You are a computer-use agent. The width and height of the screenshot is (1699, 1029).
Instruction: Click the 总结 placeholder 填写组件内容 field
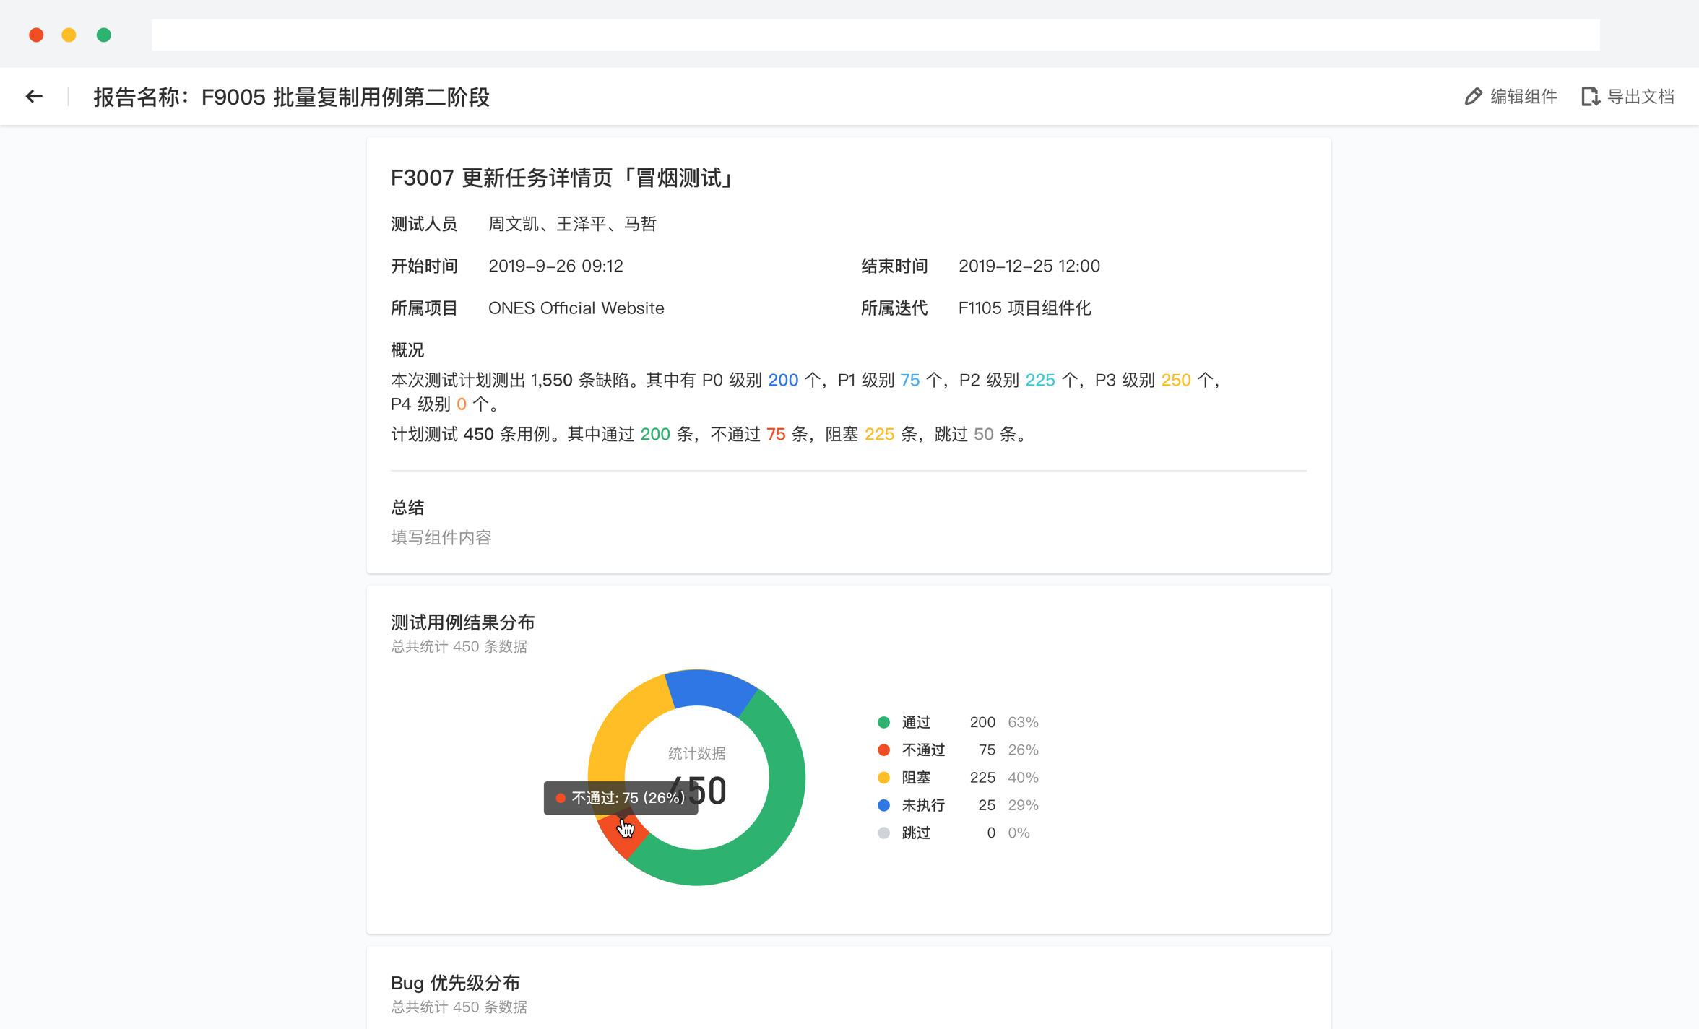pos(441,537)
